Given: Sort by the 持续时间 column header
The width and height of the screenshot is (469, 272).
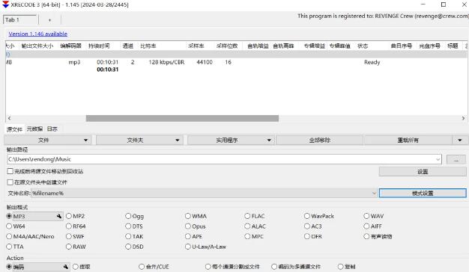Looking at the screenshot, I should [x=99, y=46].
